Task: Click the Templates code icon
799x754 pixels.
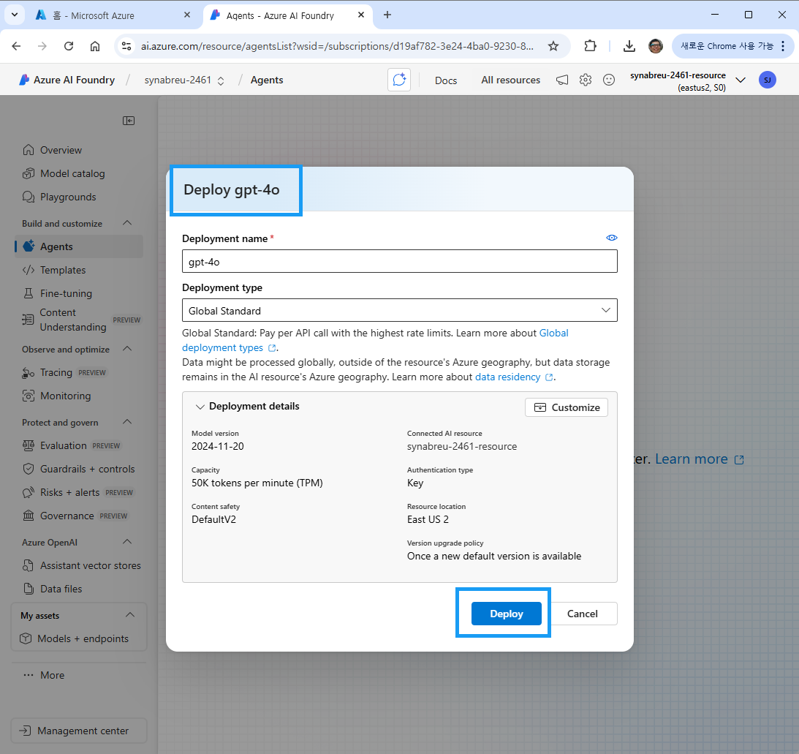Action: coord(29,270)
